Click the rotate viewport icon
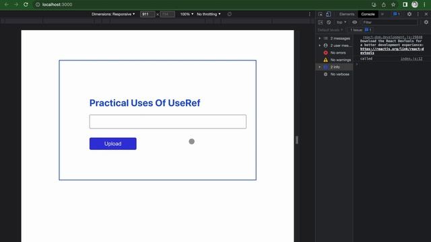Viewport: 431px width, 242px height. [230, 14]
